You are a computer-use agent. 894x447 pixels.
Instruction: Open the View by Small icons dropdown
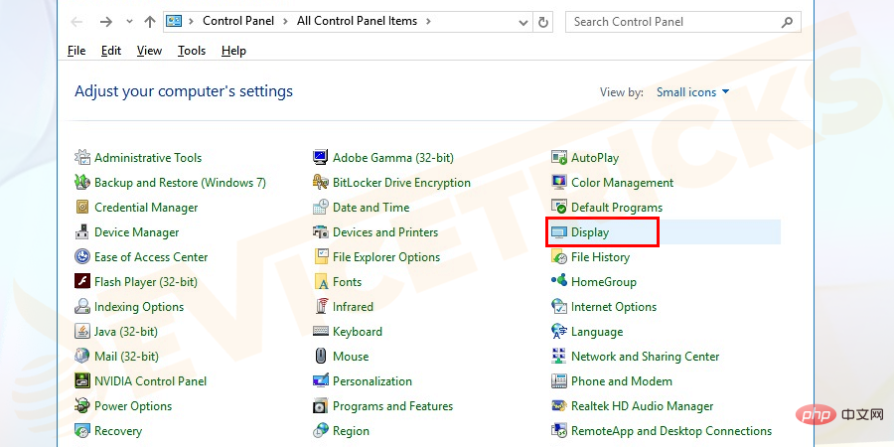(x=692, y=91)
